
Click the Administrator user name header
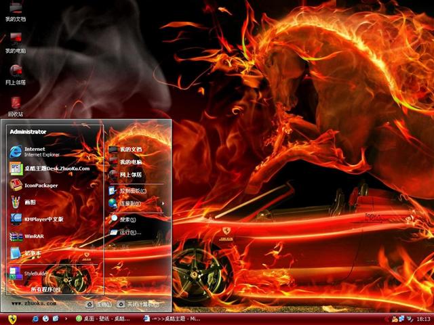[28, 132]
